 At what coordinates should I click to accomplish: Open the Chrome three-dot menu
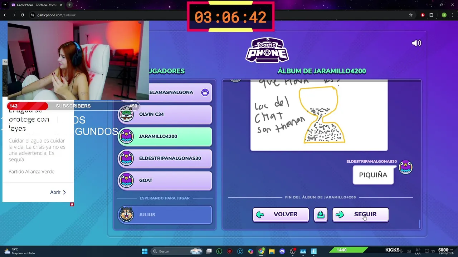(453, 15)
